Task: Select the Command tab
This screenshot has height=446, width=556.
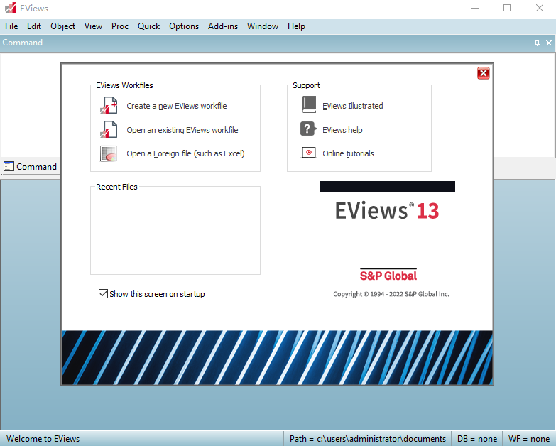Action: tap(30, 166)
